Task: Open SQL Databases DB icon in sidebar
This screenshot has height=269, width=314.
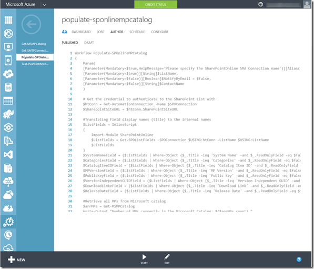Action: point(8,87)
